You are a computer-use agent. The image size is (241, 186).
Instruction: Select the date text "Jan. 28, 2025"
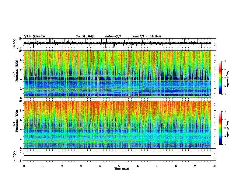[x=85, y=36]
